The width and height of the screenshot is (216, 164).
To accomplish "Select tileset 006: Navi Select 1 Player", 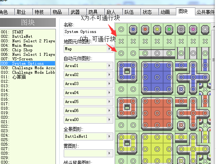I will click(x=28, y=54).
